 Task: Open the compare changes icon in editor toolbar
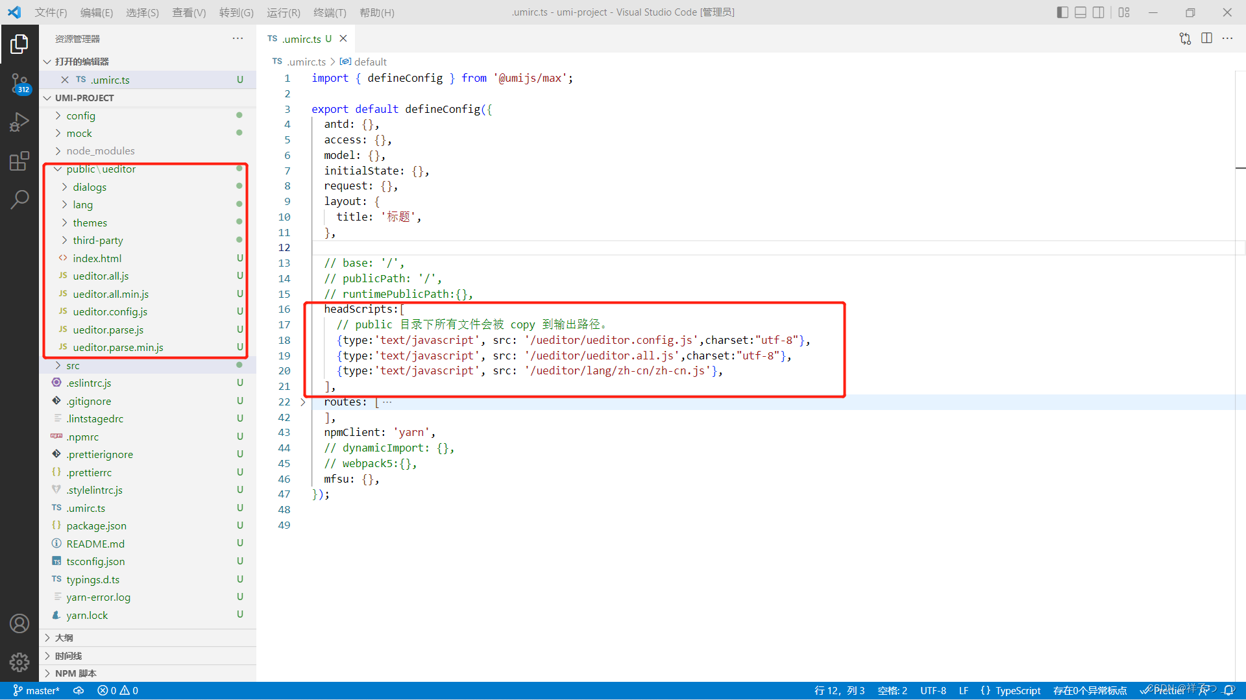[1185, 39]
